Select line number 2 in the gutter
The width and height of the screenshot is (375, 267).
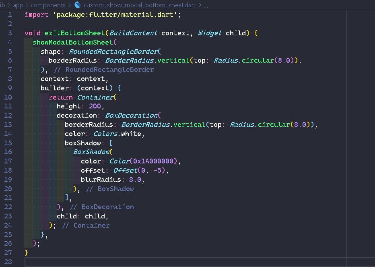pyautogui.click(x=10, y=24)
